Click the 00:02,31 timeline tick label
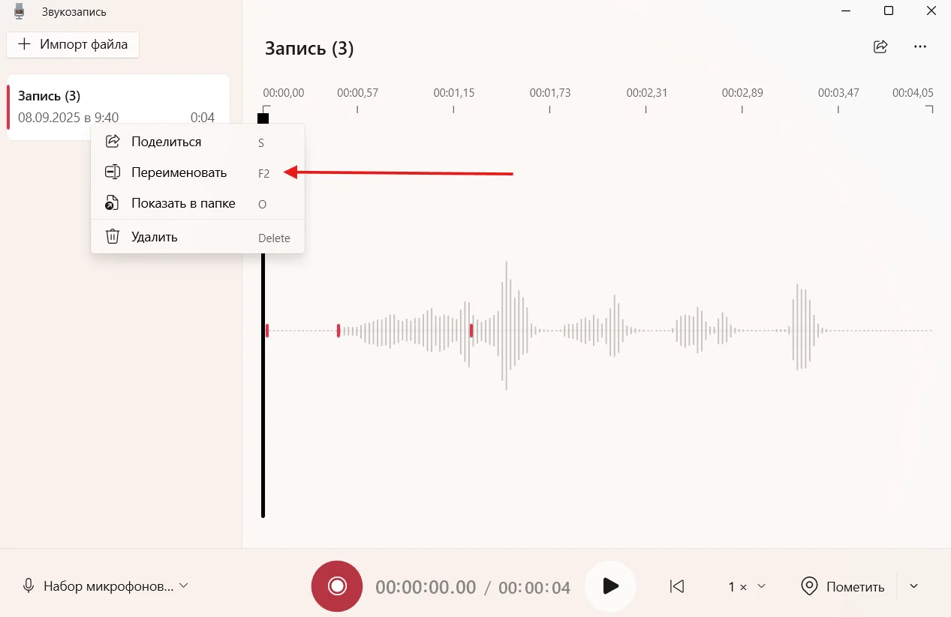The height and width of the screenshot is (617, 951). coord(647,93)
